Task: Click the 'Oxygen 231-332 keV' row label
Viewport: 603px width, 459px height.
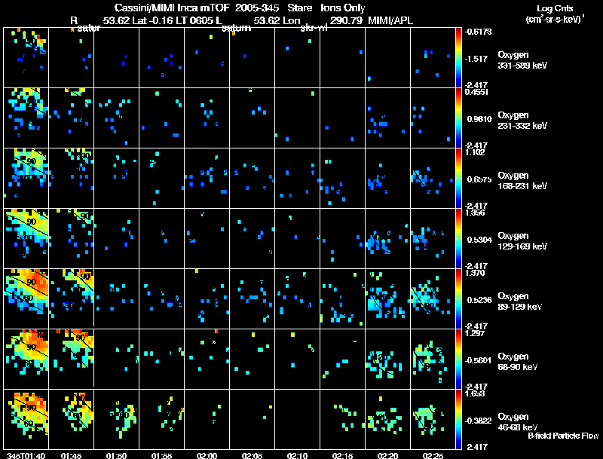Action: tap(522, 121)
